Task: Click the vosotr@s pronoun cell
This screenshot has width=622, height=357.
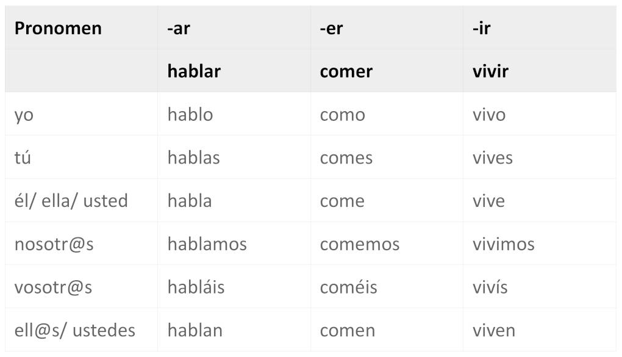Action: pos(53,287)
